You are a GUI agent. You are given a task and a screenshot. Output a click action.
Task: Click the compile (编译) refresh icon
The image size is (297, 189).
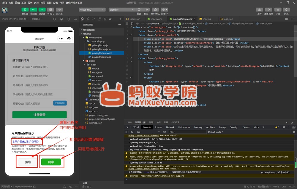tap(139, 10)
